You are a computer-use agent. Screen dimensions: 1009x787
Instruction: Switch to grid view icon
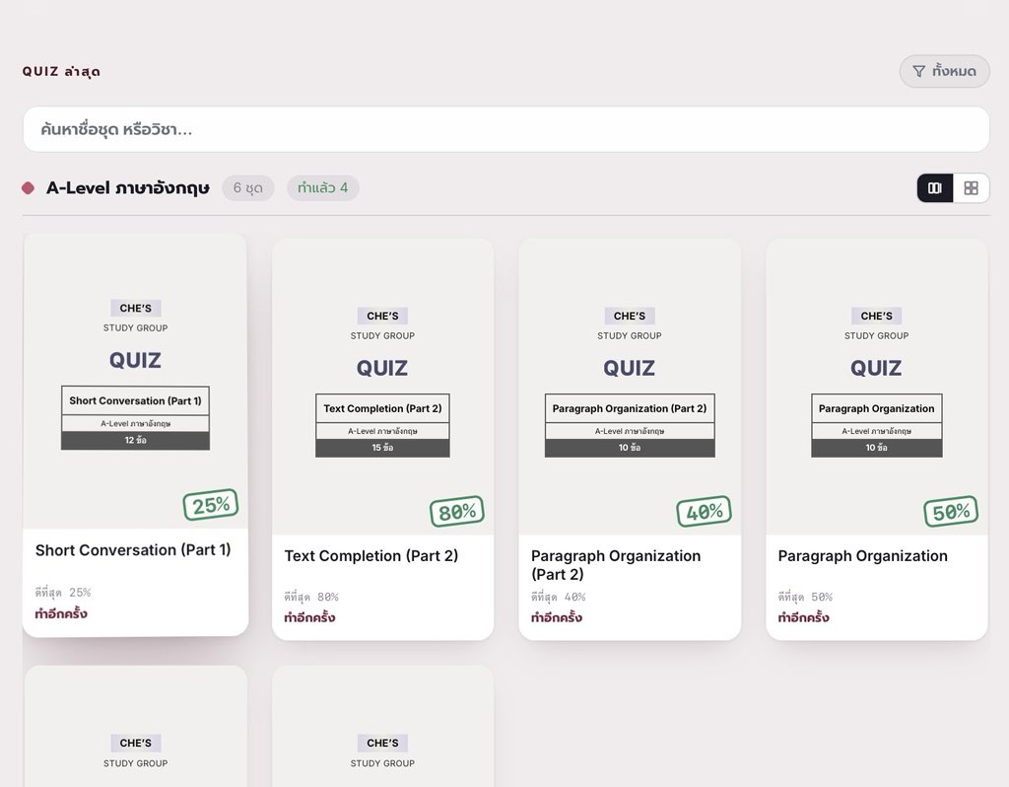(971, 188)
